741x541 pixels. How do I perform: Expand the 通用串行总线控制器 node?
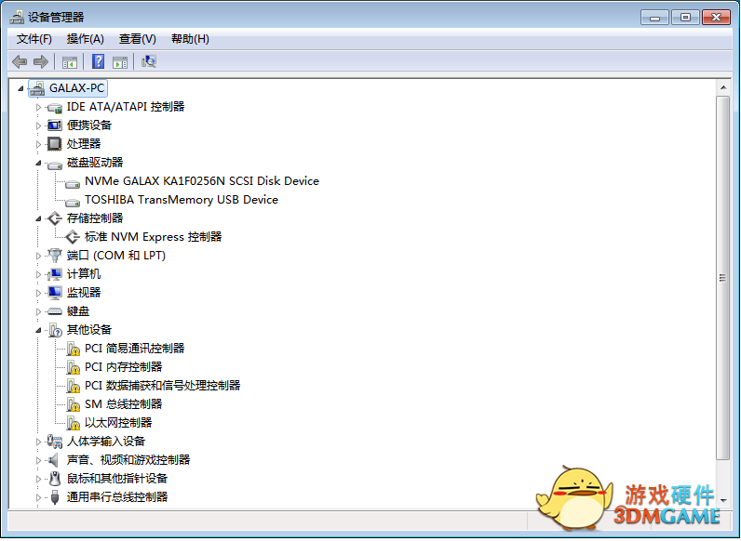[38, 497]
